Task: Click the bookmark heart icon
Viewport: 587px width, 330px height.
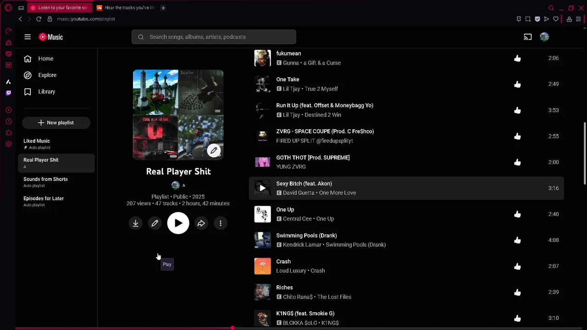Action: 556,19
